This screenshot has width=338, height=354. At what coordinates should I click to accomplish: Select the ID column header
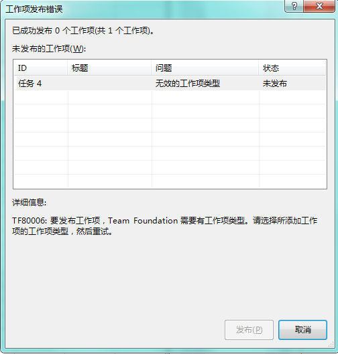[x=41, y=68]
